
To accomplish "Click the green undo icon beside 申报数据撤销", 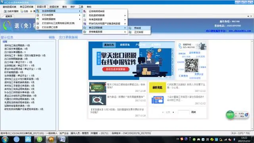I will [38, 19].
